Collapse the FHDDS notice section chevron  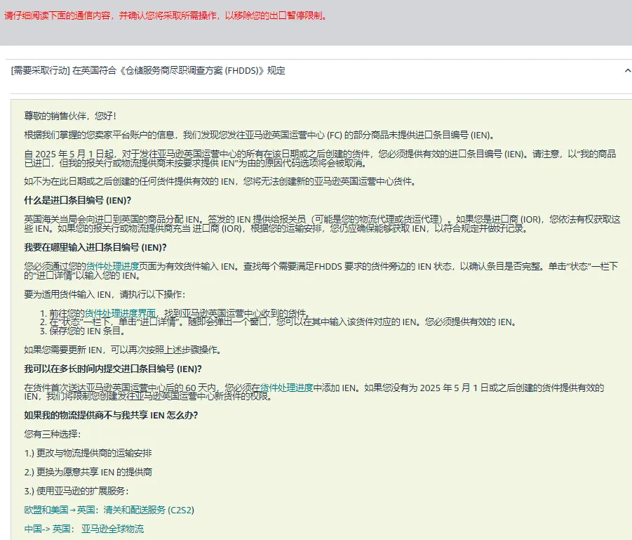628,71
